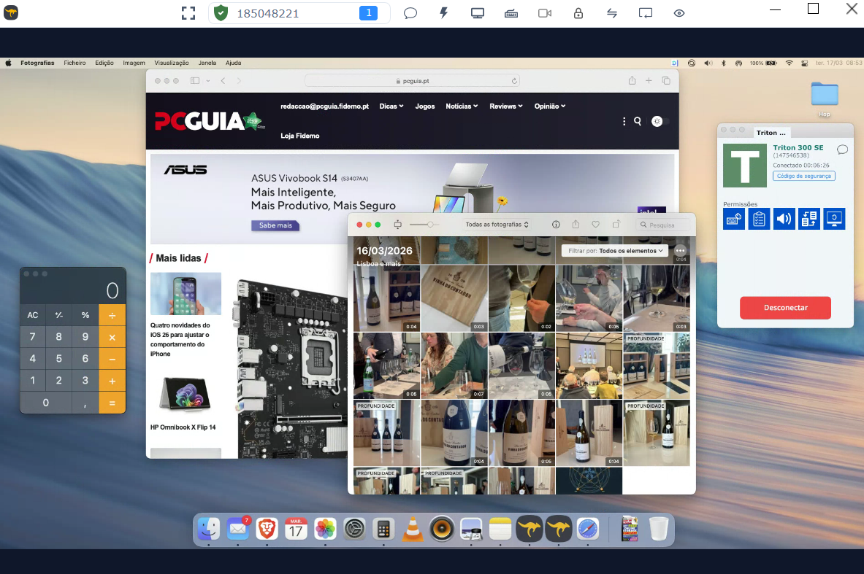Open the iOS 26 article thumbnail
Screen dimensions: 864x574
pos(186,293)
